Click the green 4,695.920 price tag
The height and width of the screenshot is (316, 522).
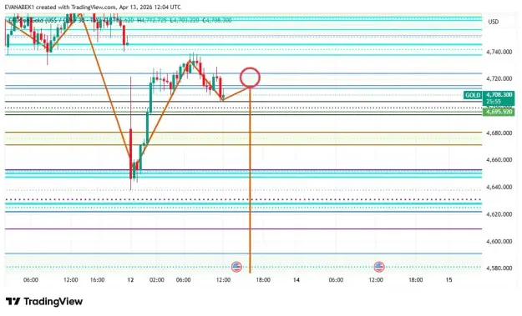(x=499, y=112)
